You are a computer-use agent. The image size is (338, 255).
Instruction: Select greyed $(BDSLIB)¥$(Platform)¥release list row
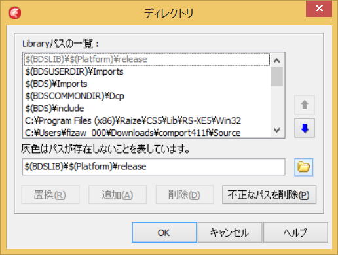147,59
